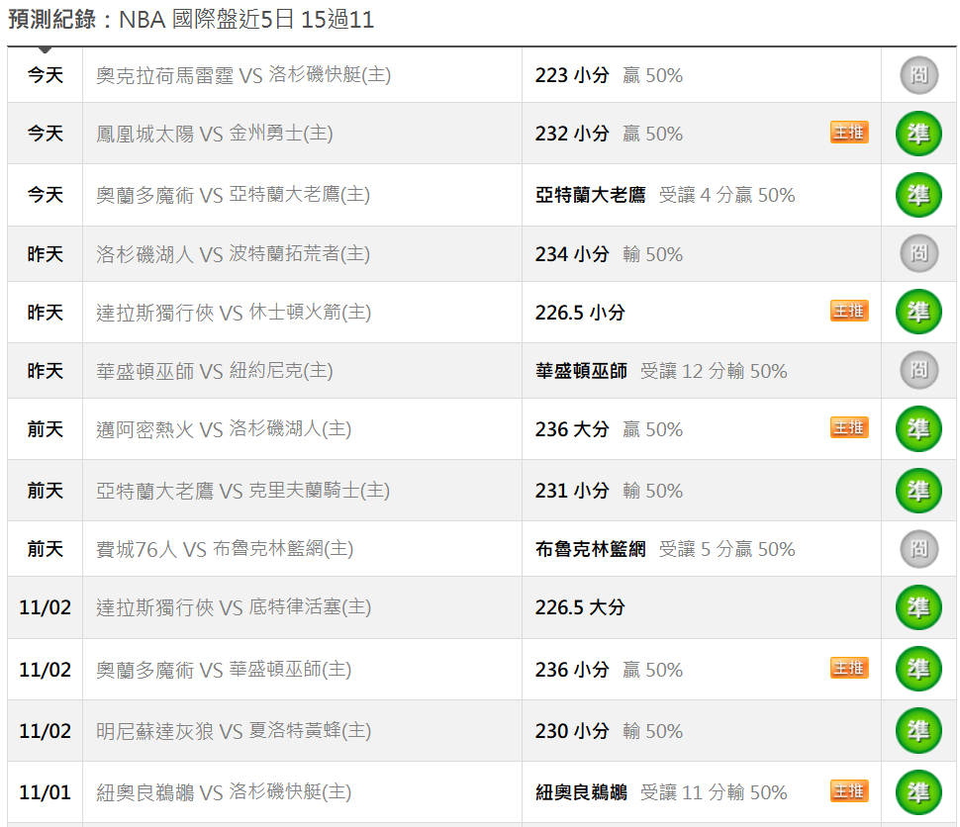
Task: Click prediction 布魯克林籃網 受讓 5 分贏 50%
Action: coord(665,549)
